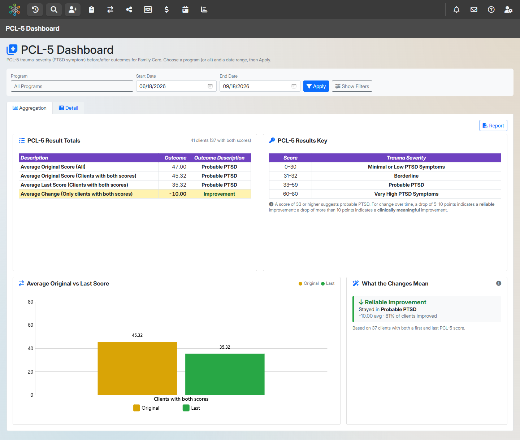Open the reports chart icon
The height and width of the screenshot is (440, 520).
click(204, 9)
